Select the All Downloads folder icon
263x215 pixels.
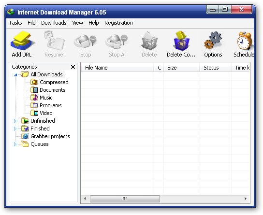coord(25,74)
